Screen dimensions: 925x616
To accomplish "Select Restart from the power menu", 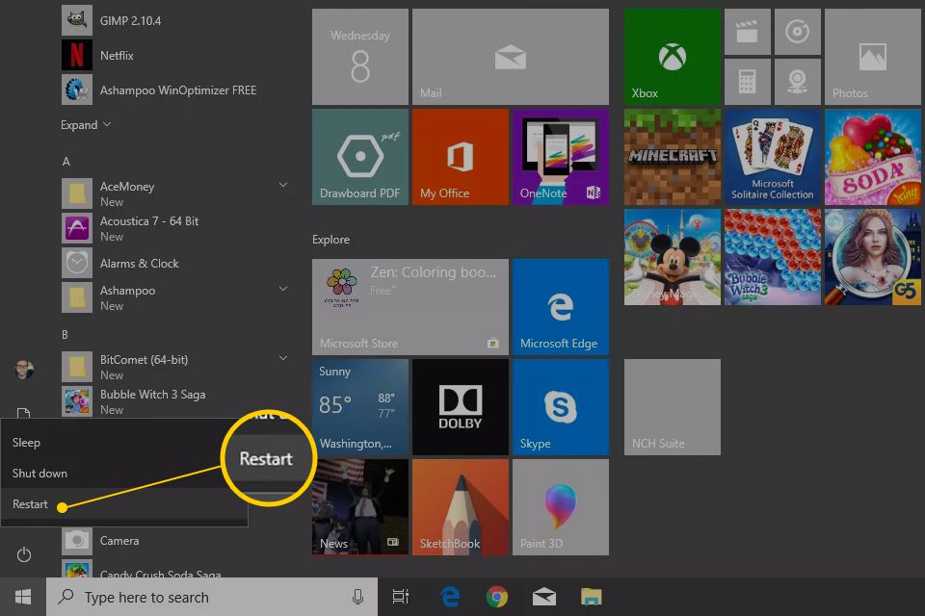I will 32,503.
